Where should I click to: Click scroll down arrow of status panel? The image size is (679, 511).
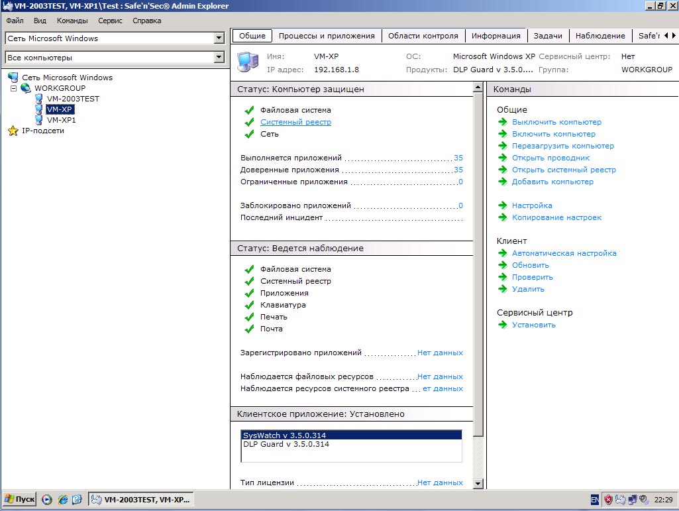pyautogui.click(x=478, y=484)
